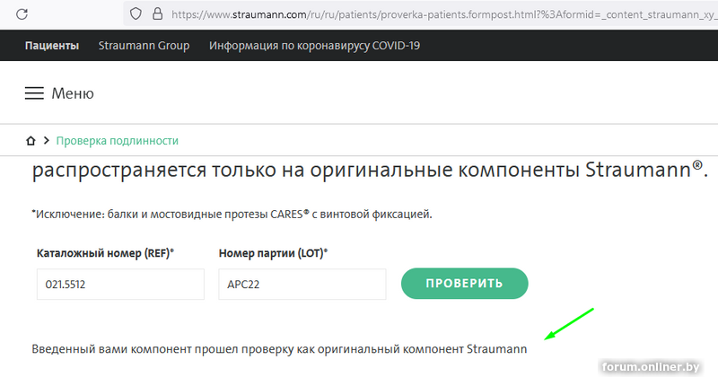The width and height of the screenshot is (718, 386).
Task: Select the Пациенты tab
Action: (x=52, y=46)
